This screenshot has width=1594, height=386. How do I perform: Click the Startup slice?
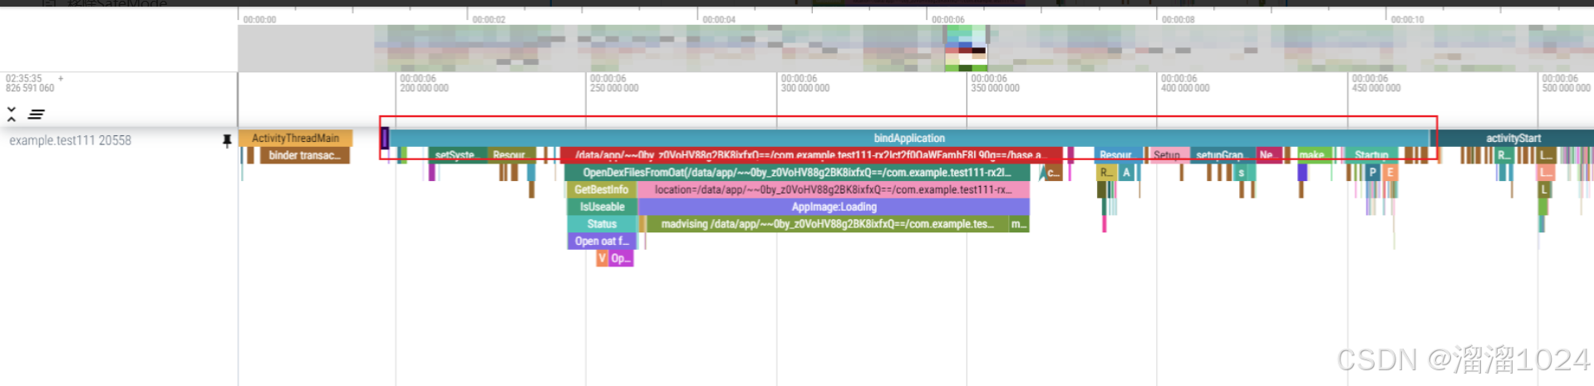pos(1371,155)
